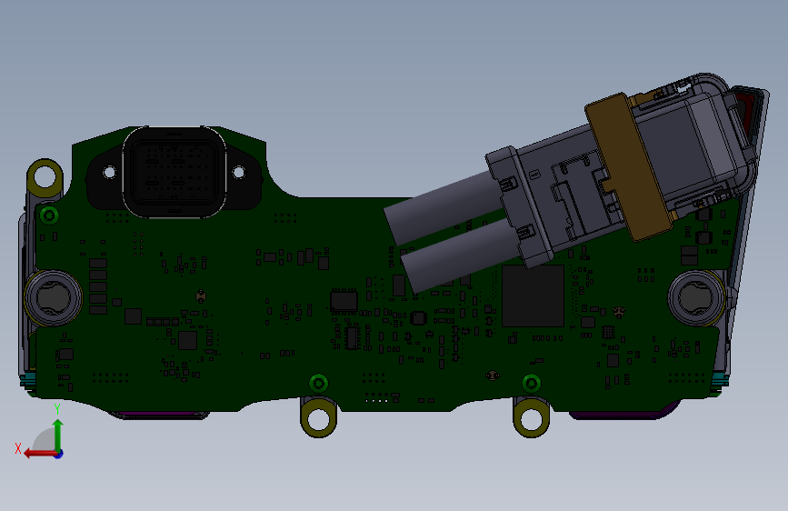The height and width of the screenshot is (511, 788).
Task: Select the brown retaining clip on the angled connector
Action: tap(628, 166)
